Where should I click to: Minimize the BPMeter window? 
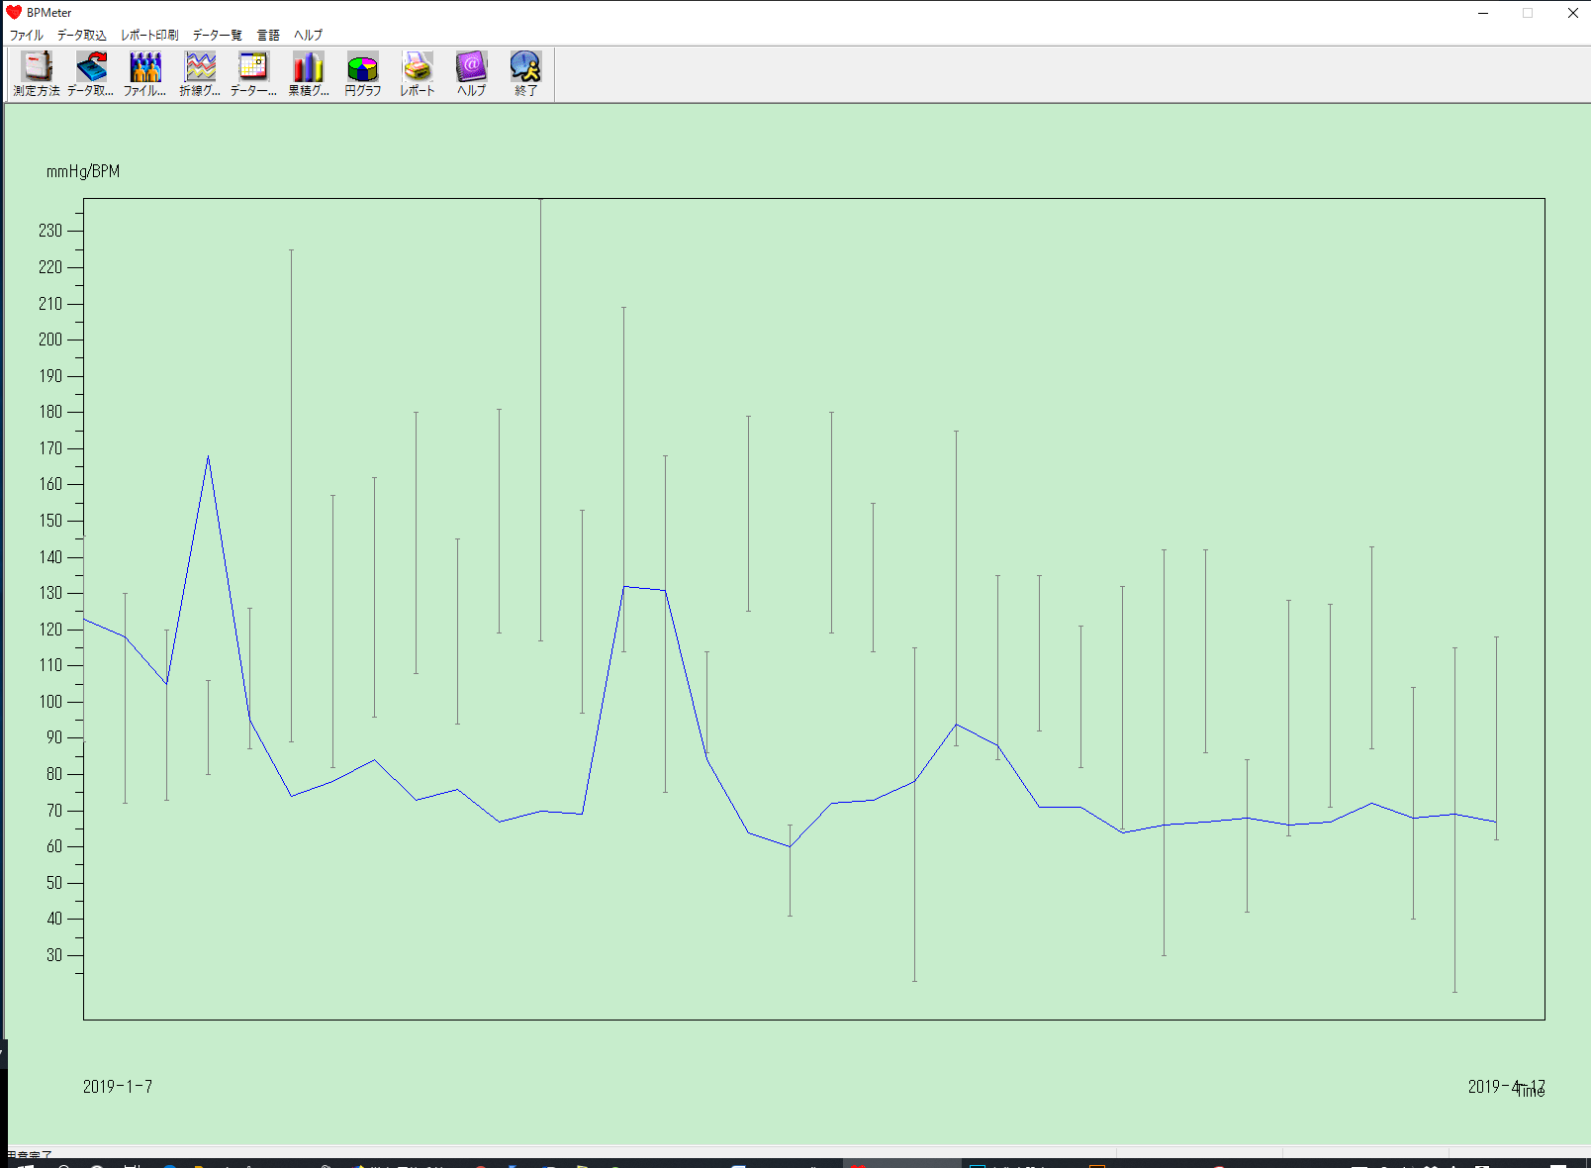[x=1483, y=13]
